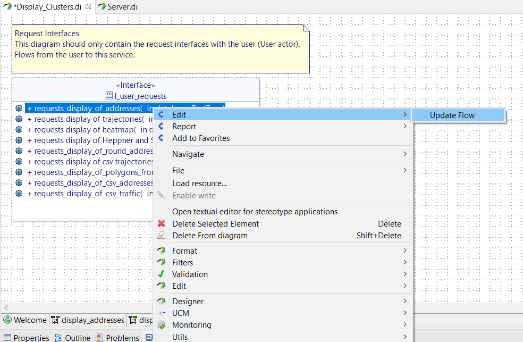Open the Monitoring submenu
The image size is (523, 342).
click(x=283, y=324)
